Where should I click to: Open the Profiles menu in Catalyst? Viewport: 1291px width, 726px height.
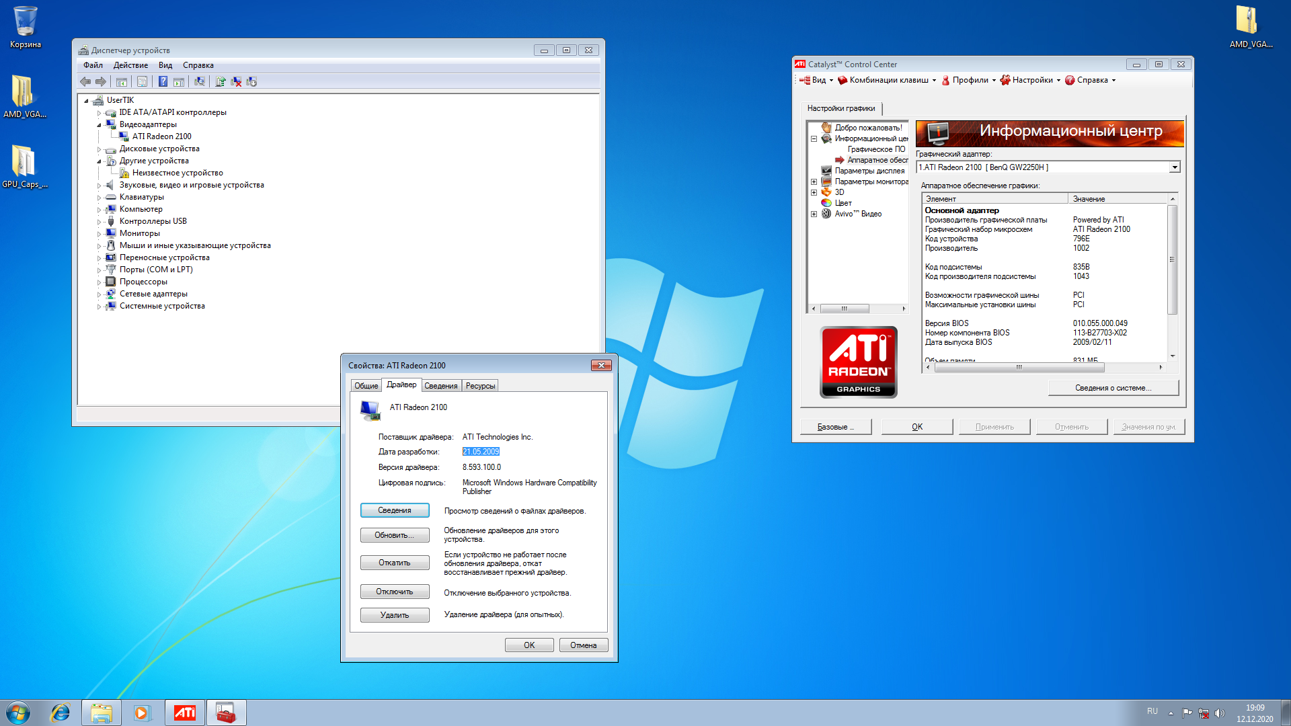970,80
